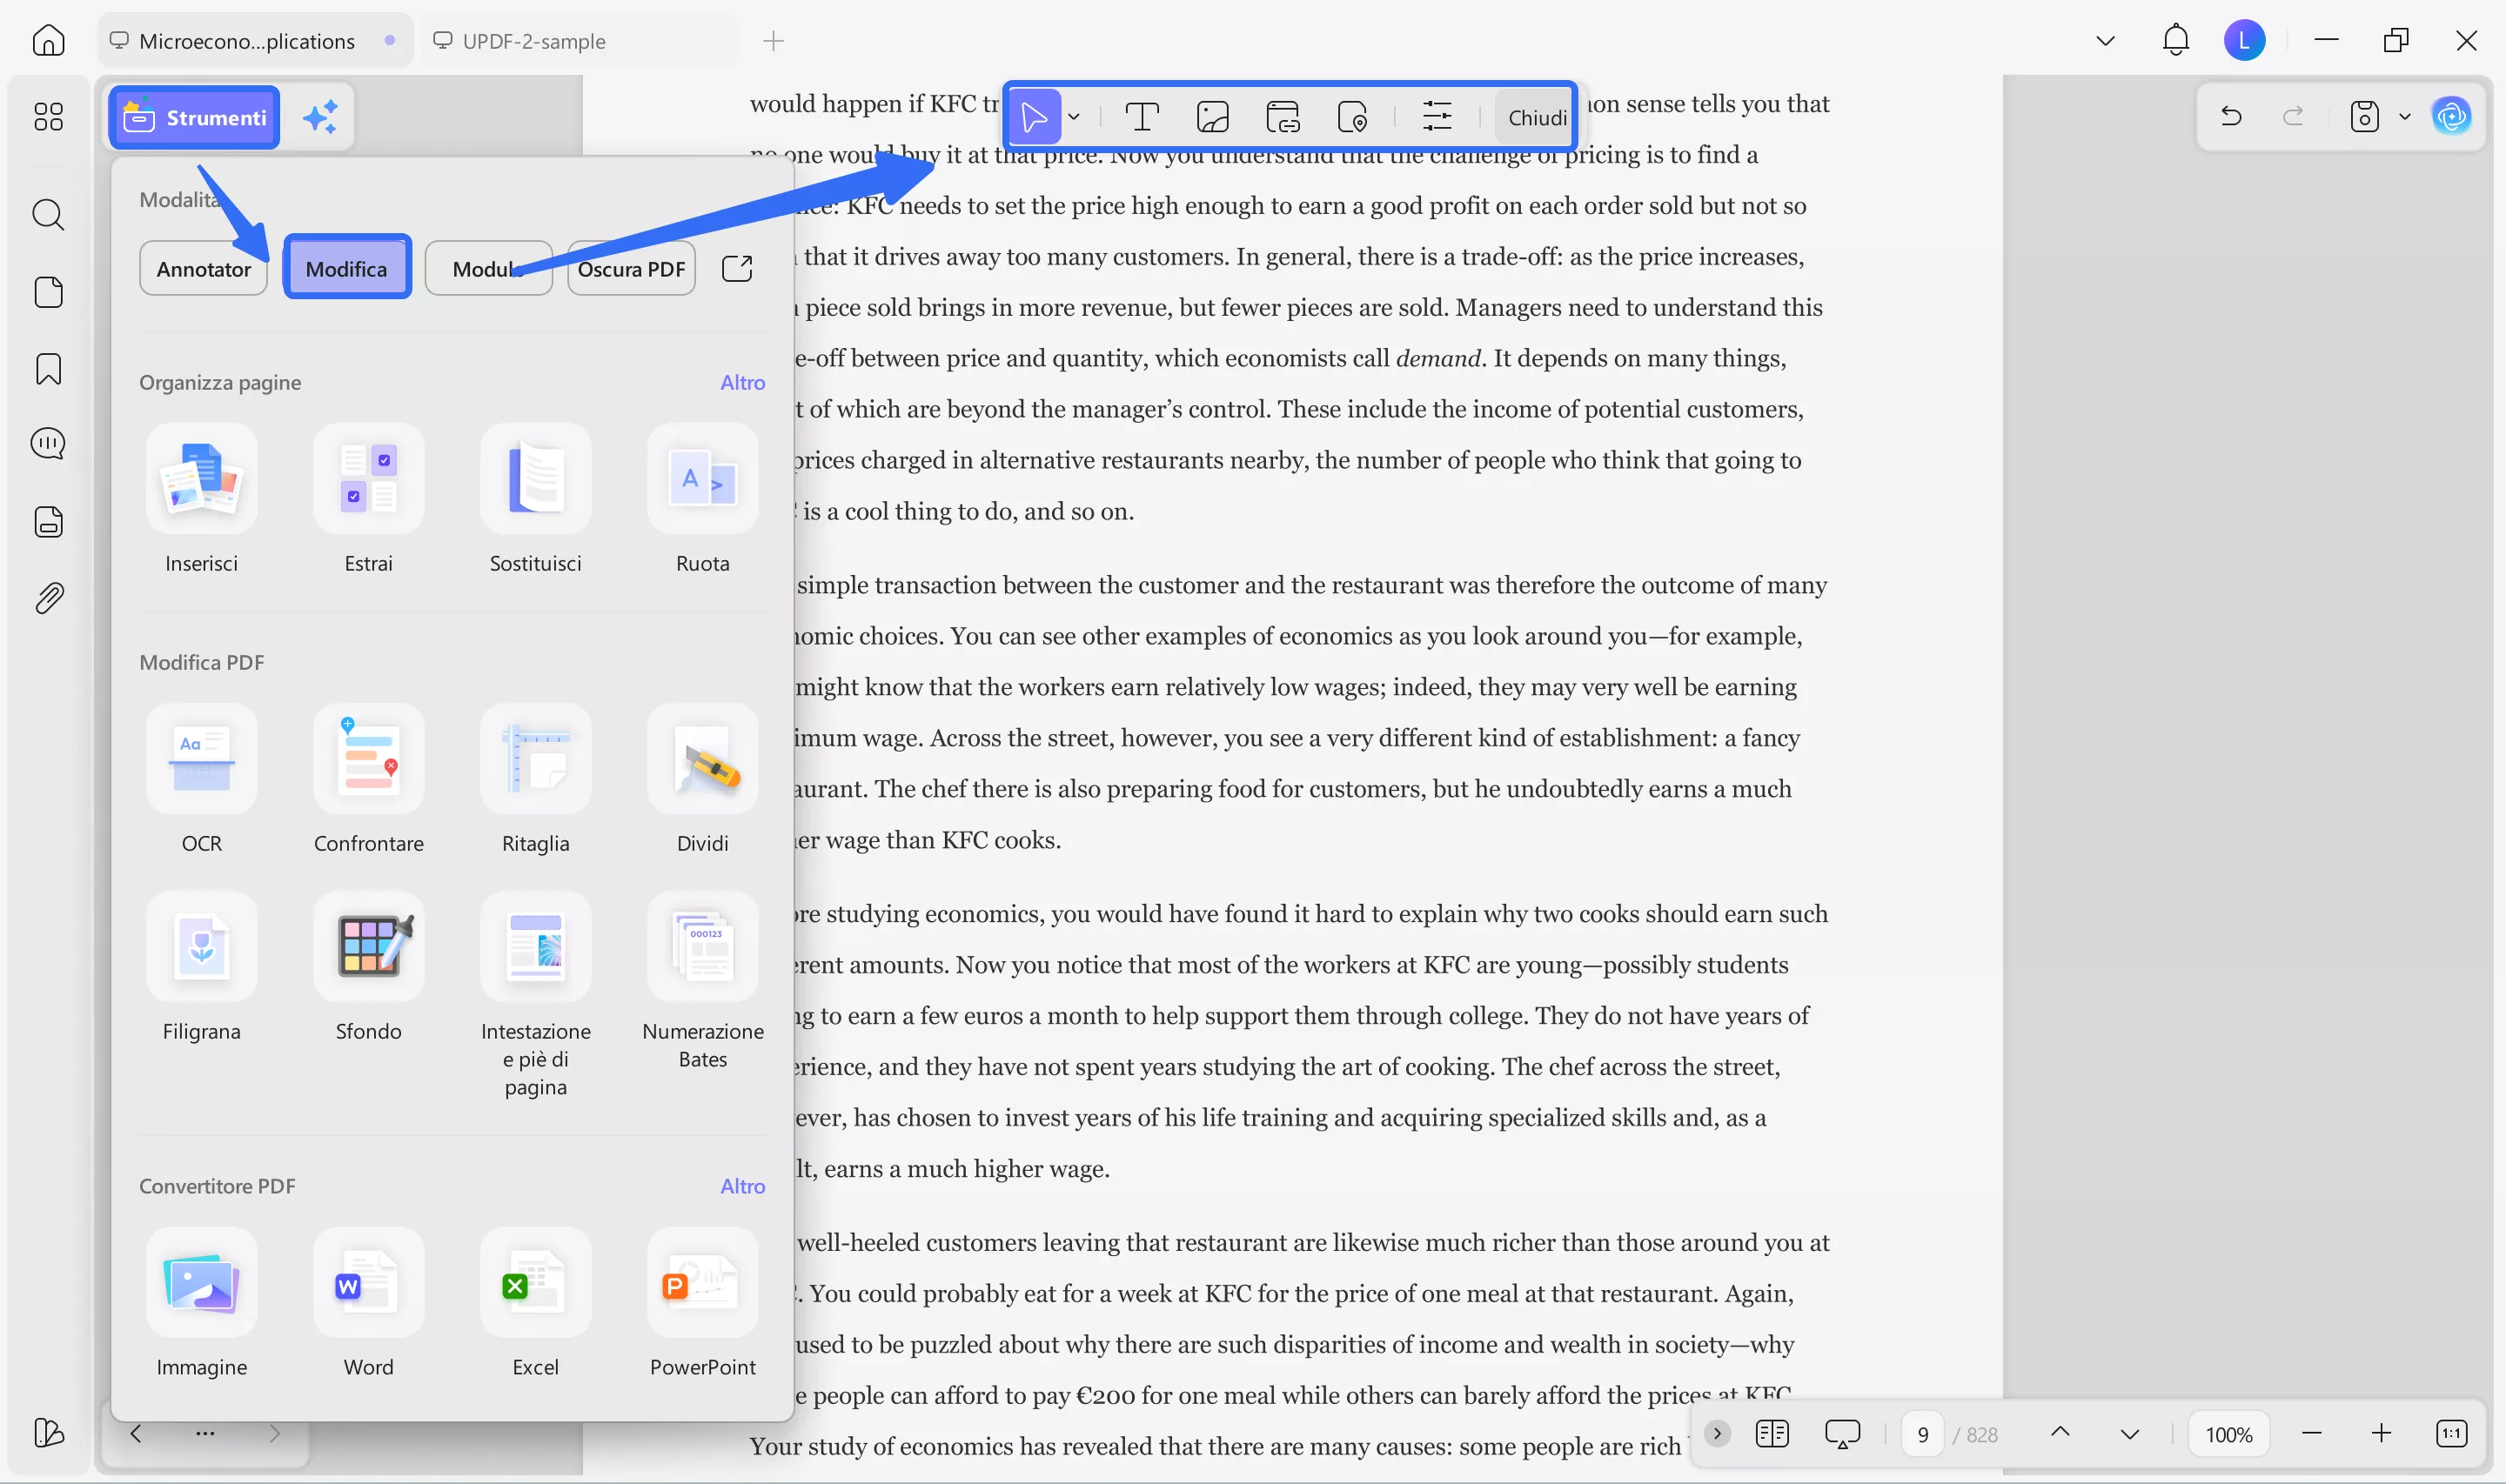The image size is (2506, 1484).
Task: Expand the save options dropdown arrow
Action: coord(2404,116)
